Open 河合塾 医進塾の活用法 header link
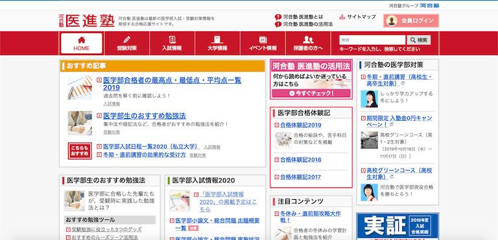The width and height of the screenshot is (498, 240). click(308, 24)
